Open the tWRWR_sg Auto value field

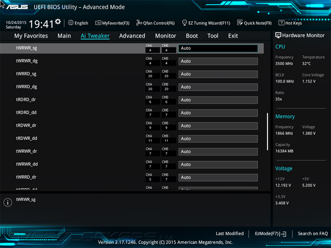218,48
